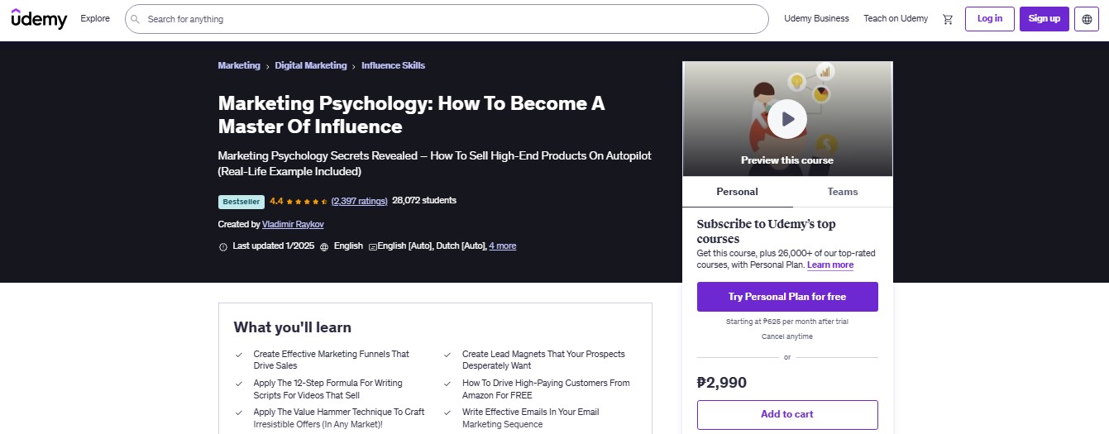This screenshot has height=434, width=1109.
Task: Click the Preview this course label
Action: tap(787, 160)
